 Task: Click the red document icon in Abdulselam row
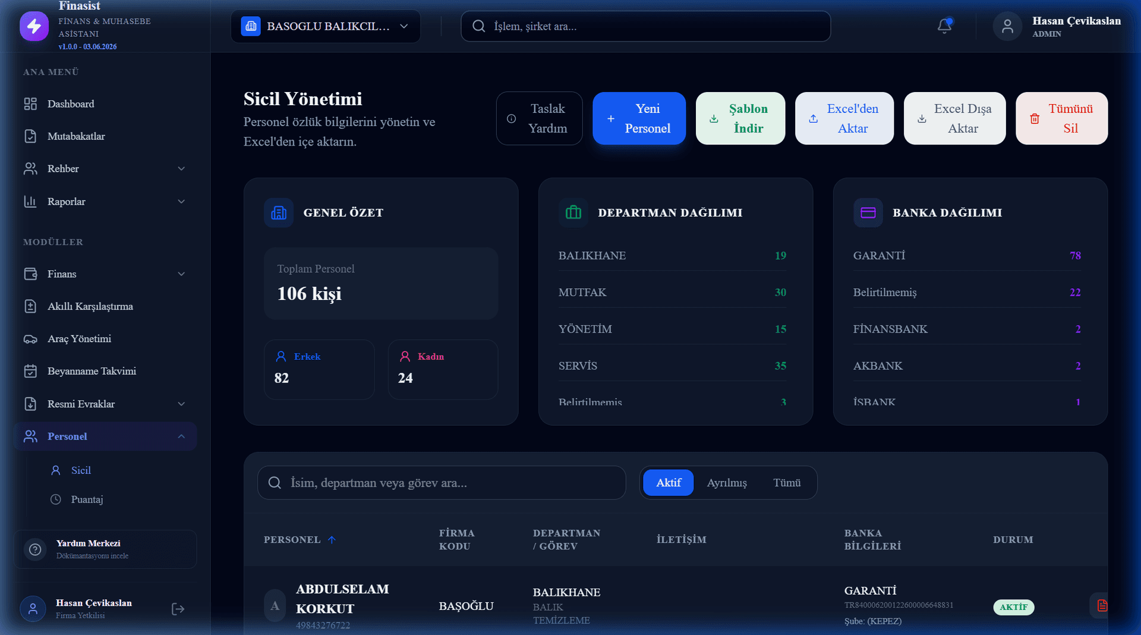coord(1102,606)
